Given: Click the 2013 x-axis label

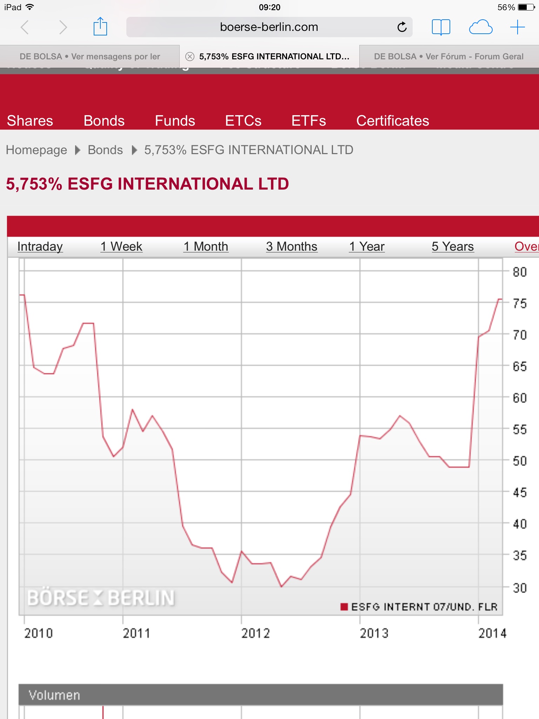Looking at the screenshot, I should tap(374, 633).
